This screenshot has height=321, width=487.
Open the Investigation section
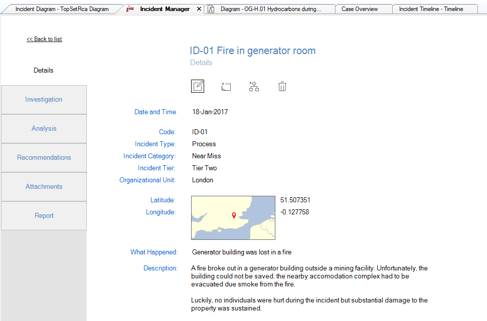click(44, 100)
